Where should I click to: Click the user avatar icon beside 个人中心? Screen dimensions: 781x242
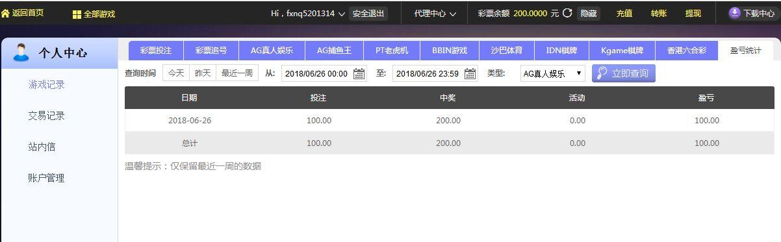tap(21, 53)
